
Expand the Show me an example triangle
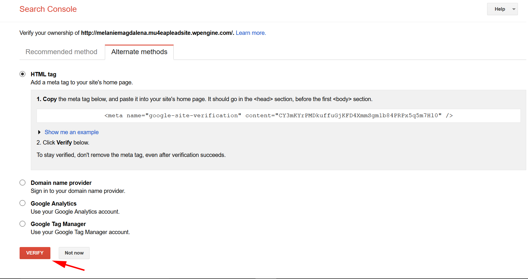tap(39, 132)
